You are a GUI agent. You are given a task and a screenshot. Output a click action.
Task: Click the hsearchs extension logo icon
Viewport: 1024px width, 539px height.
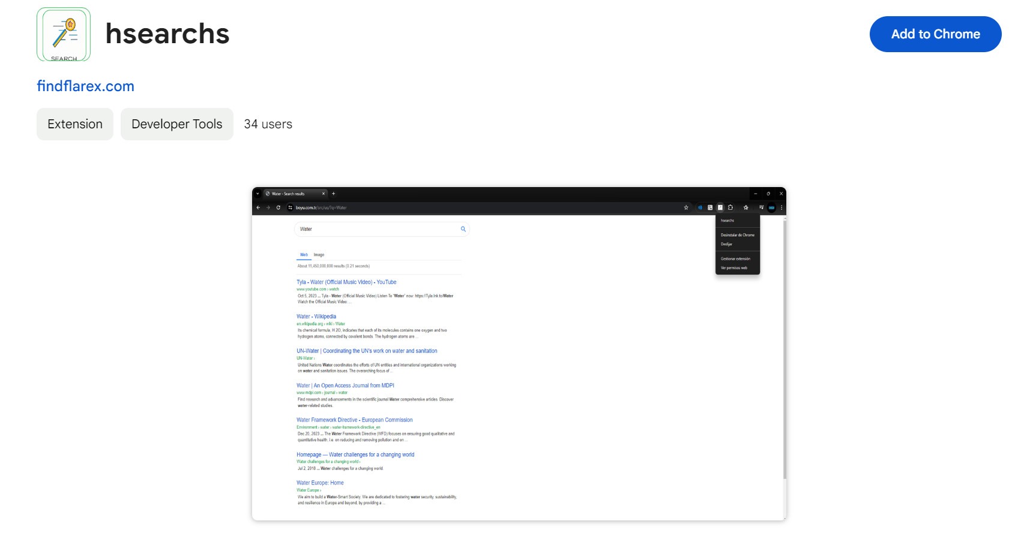(64, 34)
